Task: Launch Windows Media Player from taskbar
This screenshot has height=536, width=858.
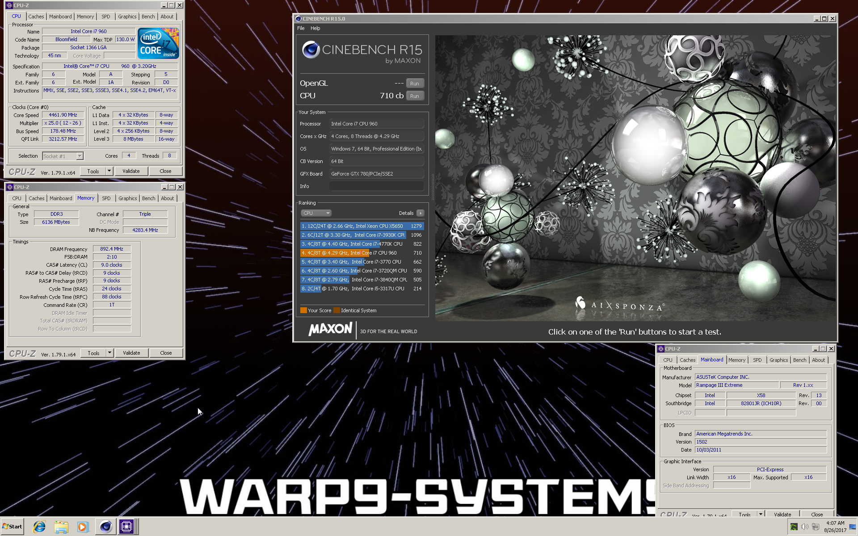Action: (83, 527)
